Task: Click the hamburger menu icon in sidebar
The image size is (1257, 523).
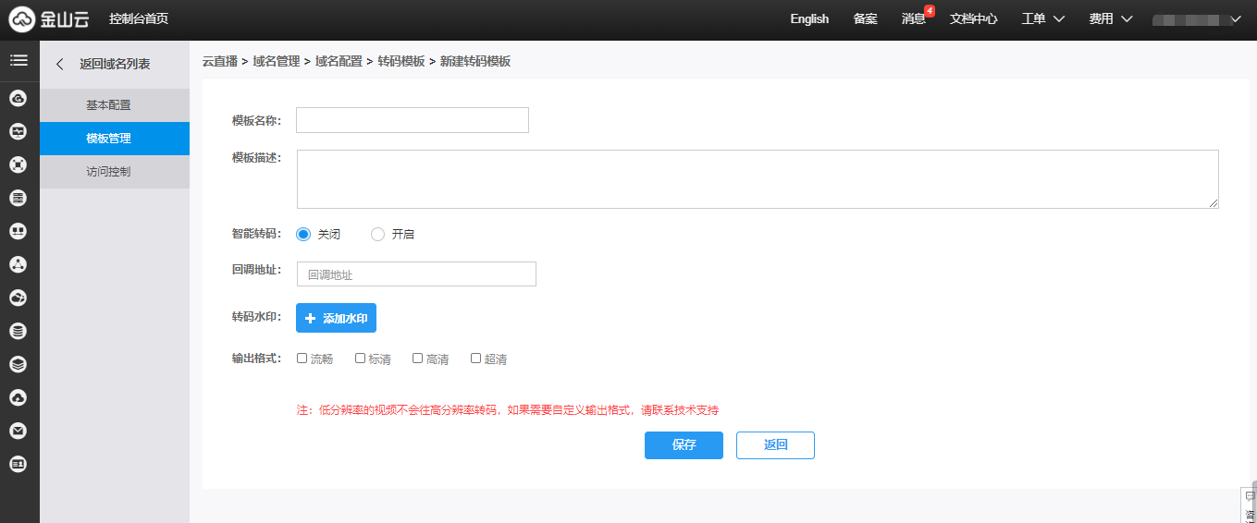Action: click(18, 61)
